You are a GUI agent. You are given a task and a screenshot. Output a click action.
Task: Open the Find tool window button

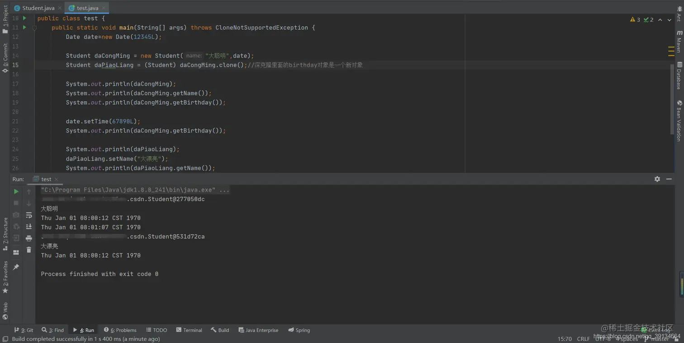52,330
